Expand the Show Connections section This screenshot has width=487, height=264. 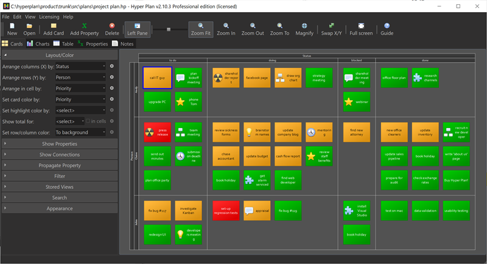(x=60, y=155)
